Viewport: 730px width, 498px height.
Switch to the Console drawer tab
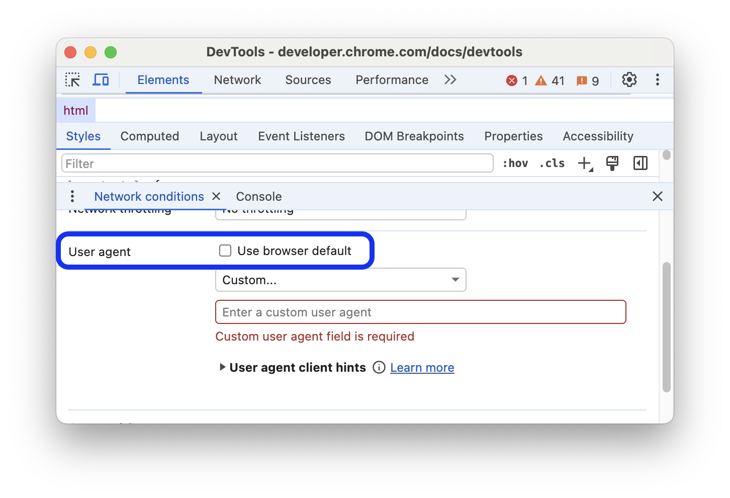pos(258,196)
